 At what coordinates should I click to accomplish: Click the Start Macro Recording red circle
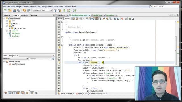(x=122, y=19)
